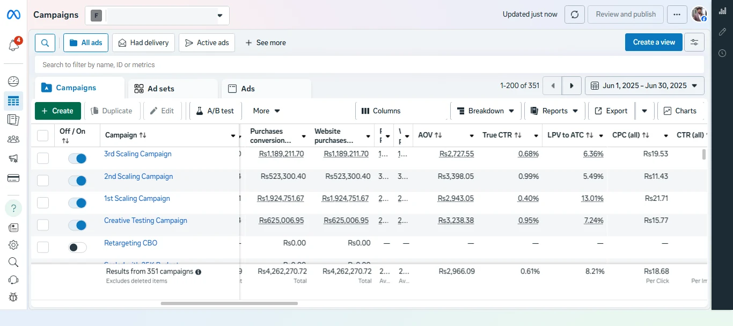Click the Charts button

(680, 111)
